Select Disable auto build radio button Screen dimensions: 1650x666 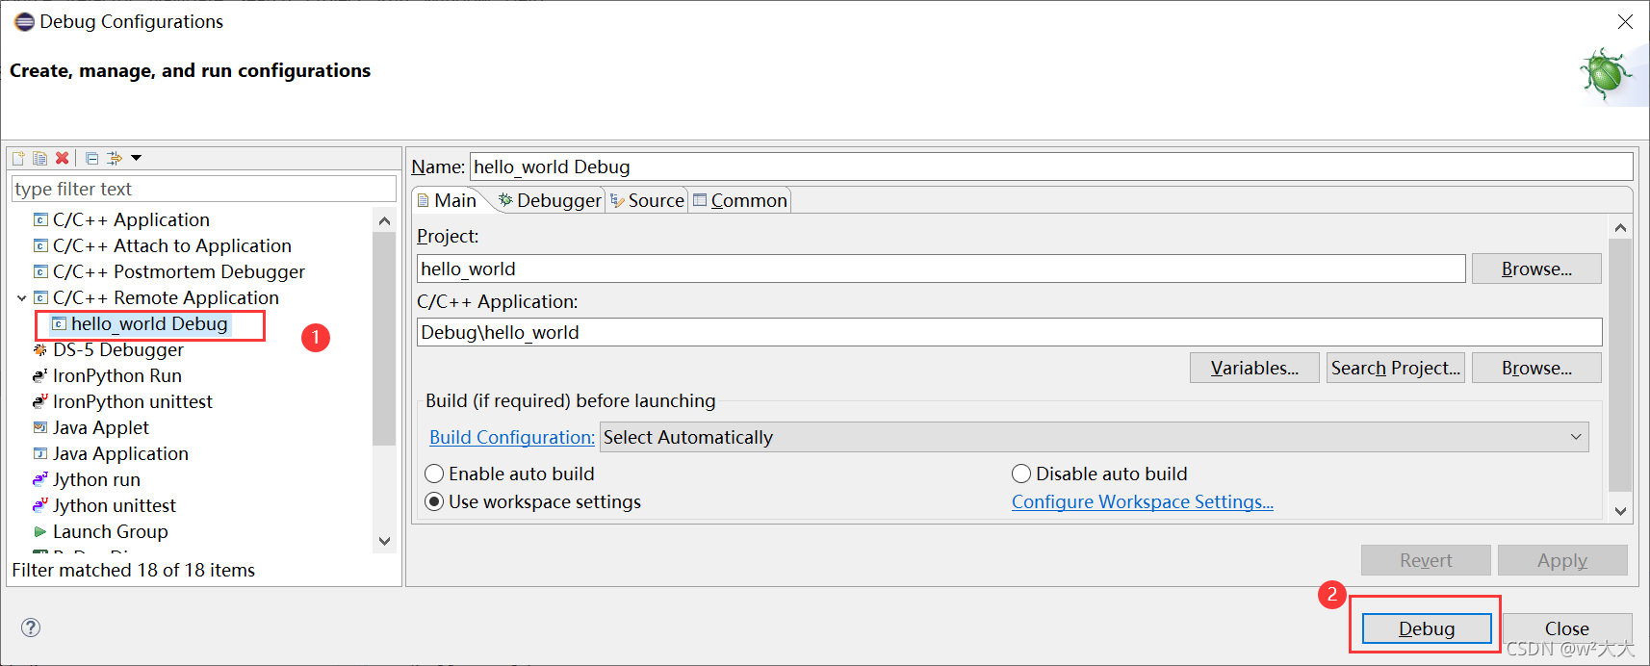[1021, 474]
